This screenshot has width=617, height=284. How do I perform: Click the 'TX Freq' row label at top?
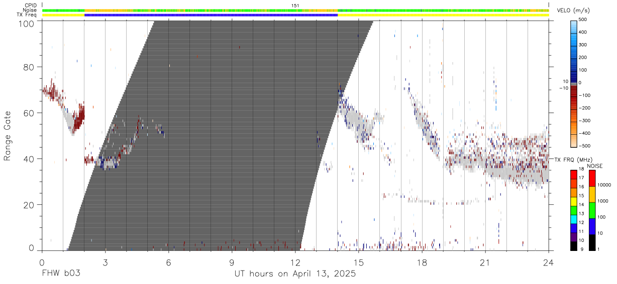point(28,15)
